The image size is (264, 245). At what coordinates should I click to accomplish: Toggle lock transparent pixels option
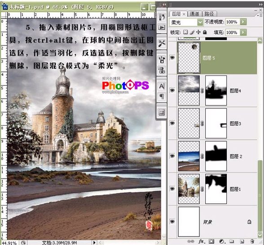point(185,32)
